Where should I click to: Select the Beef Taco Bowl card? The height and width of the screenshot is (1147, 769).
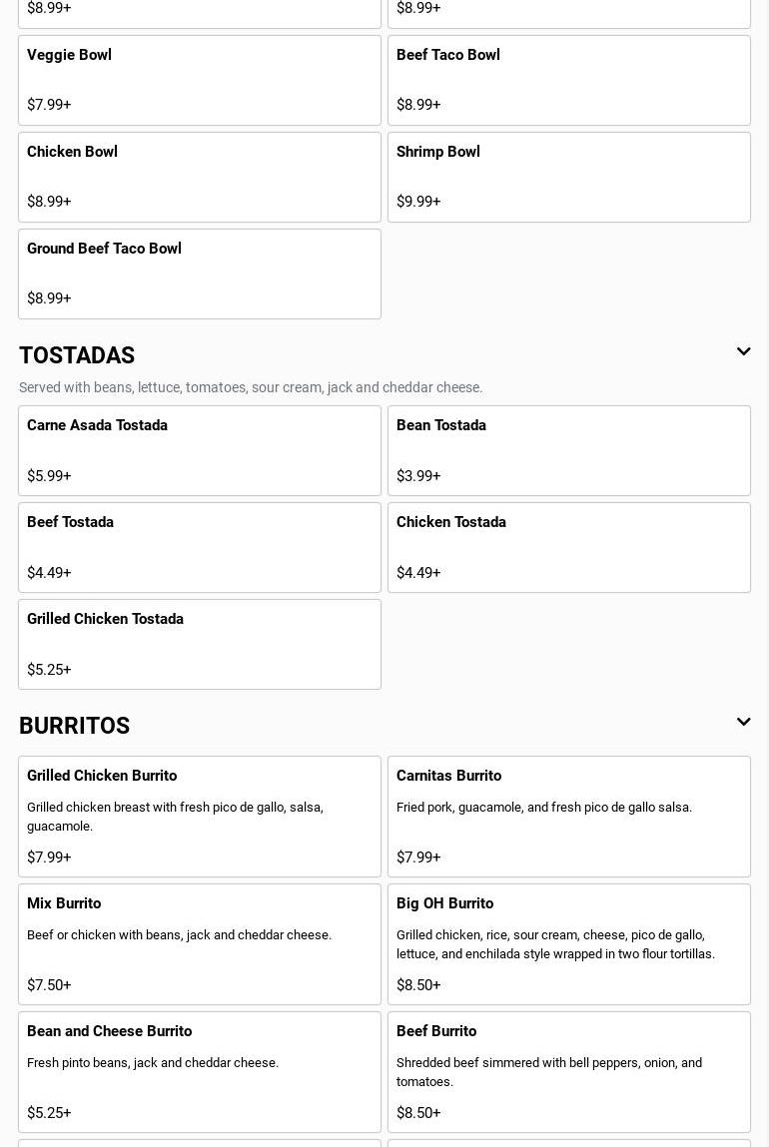(569, 80)
